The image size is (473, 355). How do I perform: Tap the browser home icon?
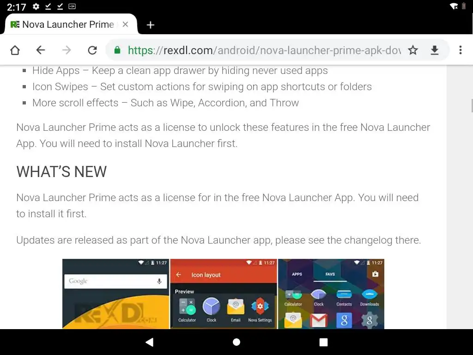tap(15, 50)
